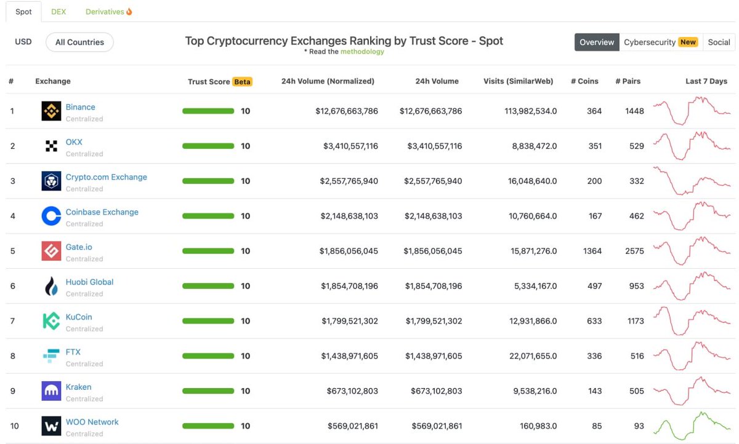This screenshot has width=739, height=444.
Task: Open the Gate.io exchange link
Action: 79,247
